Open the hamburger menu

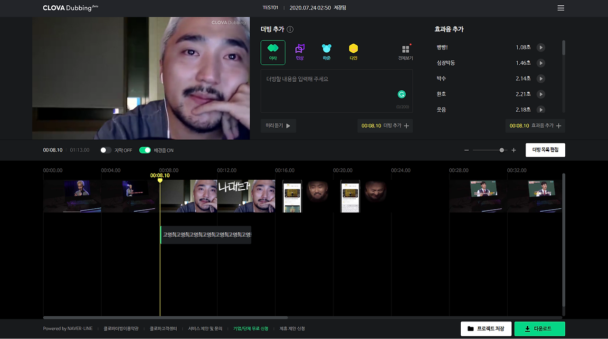[x=560, y=8]
